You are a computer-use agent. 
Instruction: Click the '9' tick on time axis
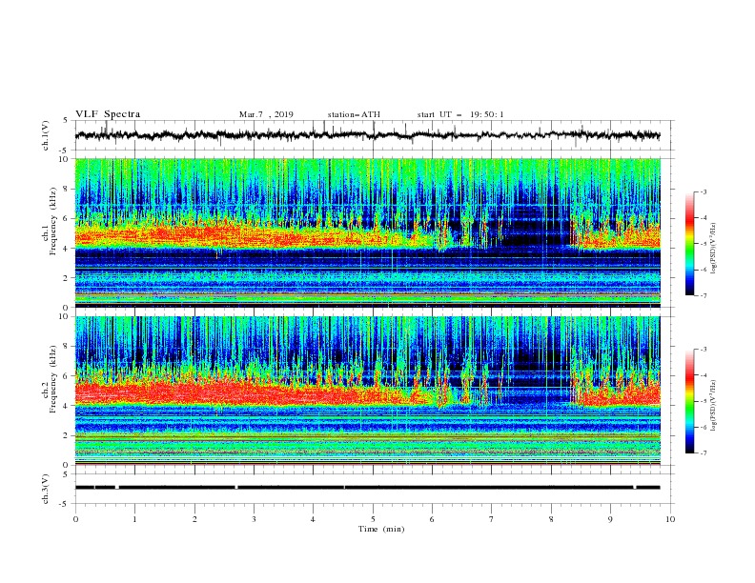coord(610,519)
